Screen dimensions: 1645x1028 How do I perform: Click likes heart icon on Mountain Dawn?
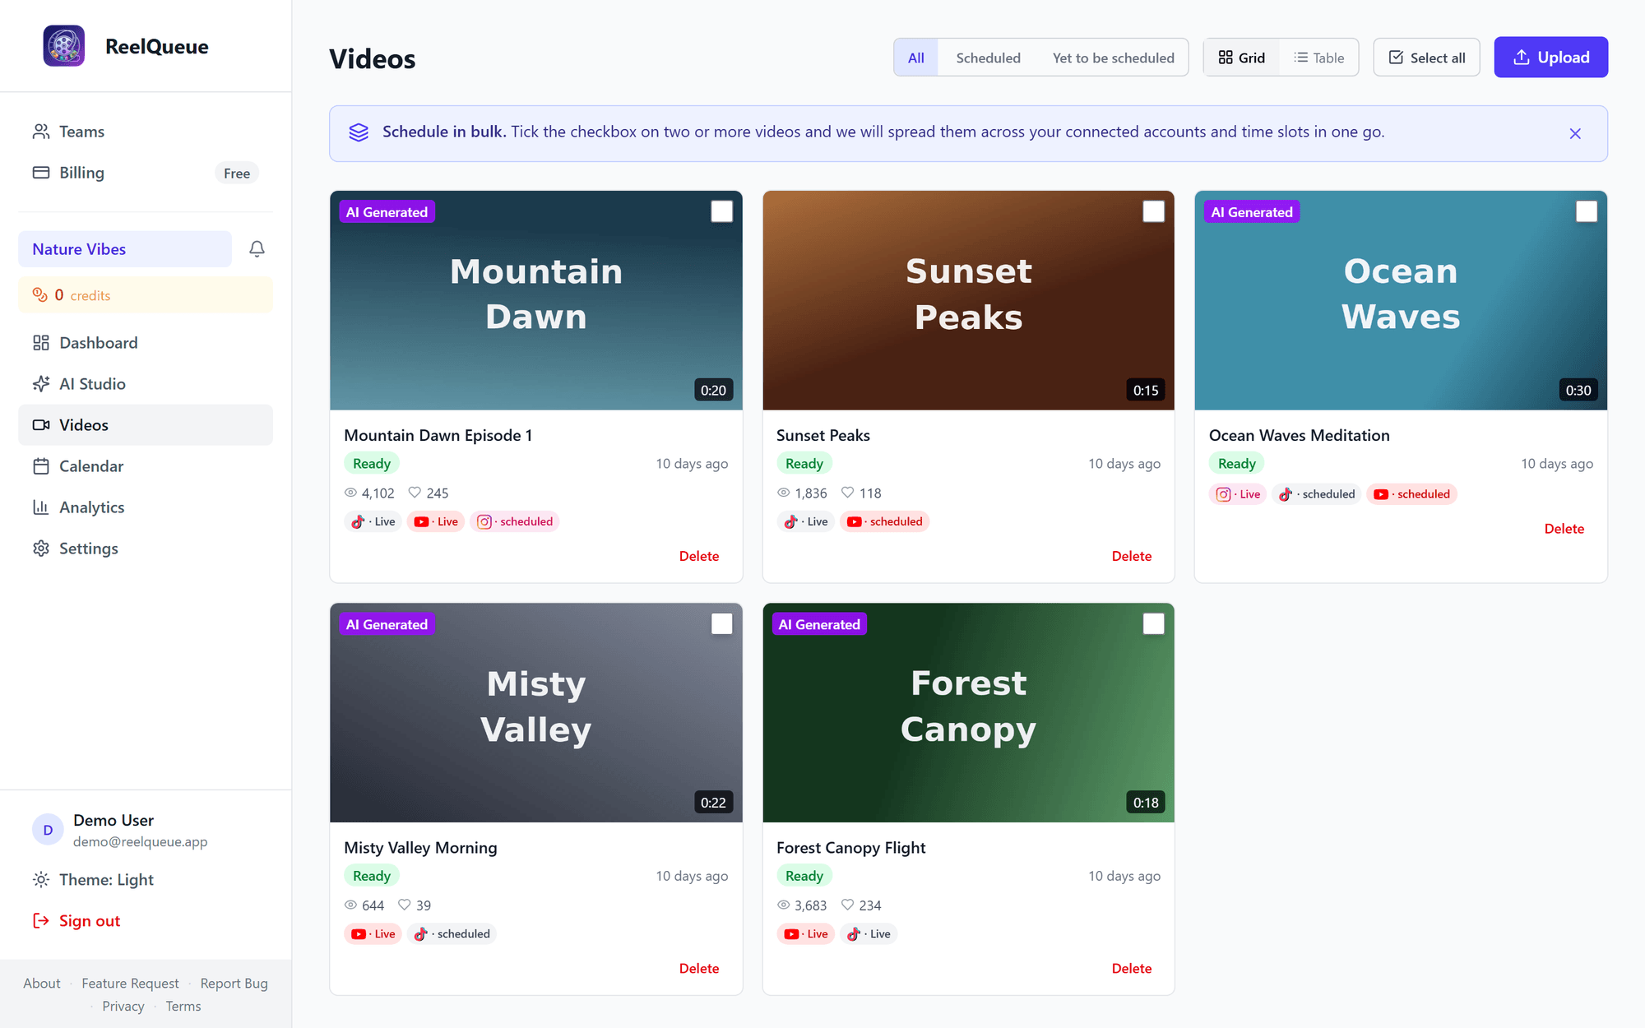coord(415,493)
